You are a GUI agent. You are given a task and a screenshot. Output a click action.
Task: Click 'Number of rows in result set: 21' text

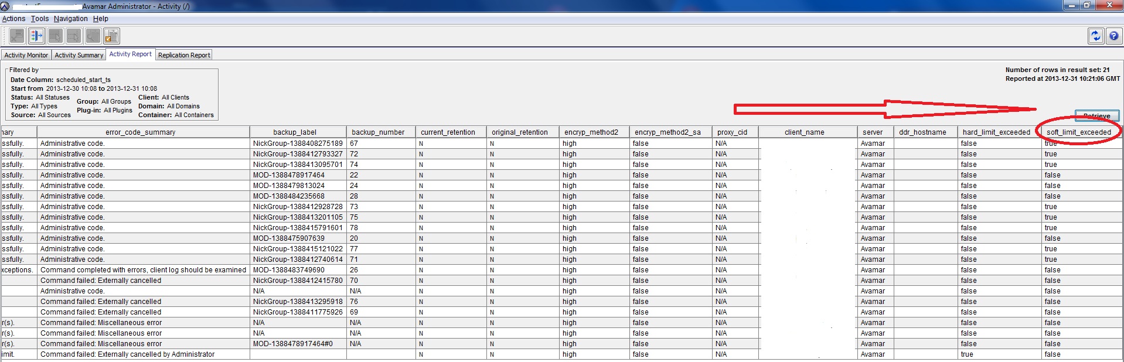[x=1057, y=70]
